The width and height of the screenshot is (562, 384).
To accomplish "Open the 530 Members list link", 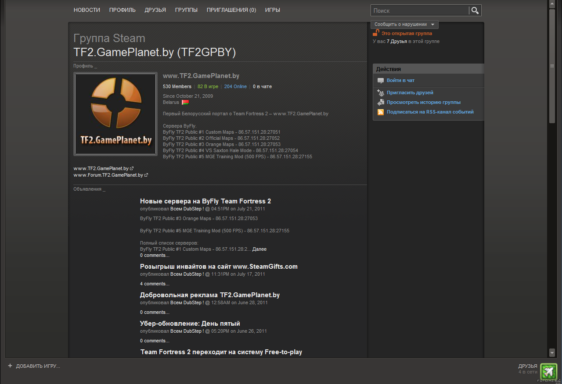I will (x=177, y=86).
